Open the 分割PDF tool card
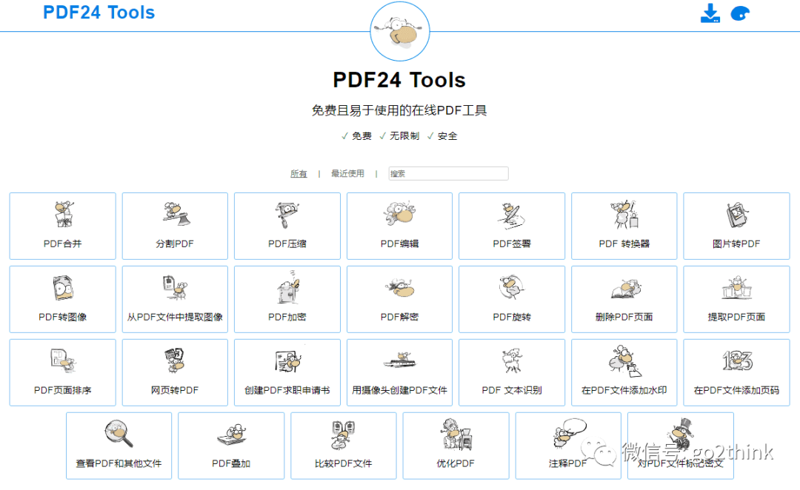This screenshot has height=490, width=800. point(175,226)
